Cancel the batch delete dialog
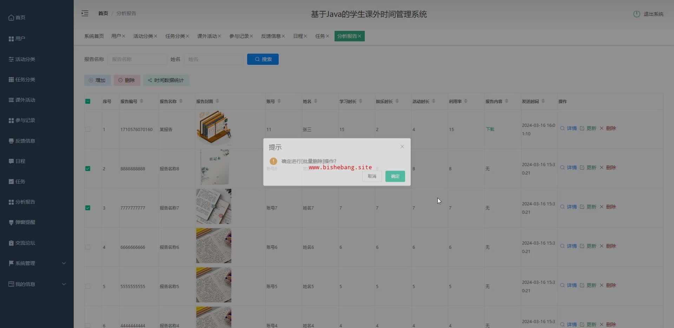The width and height of the screenshot is (674, 328). click(372, 176)
